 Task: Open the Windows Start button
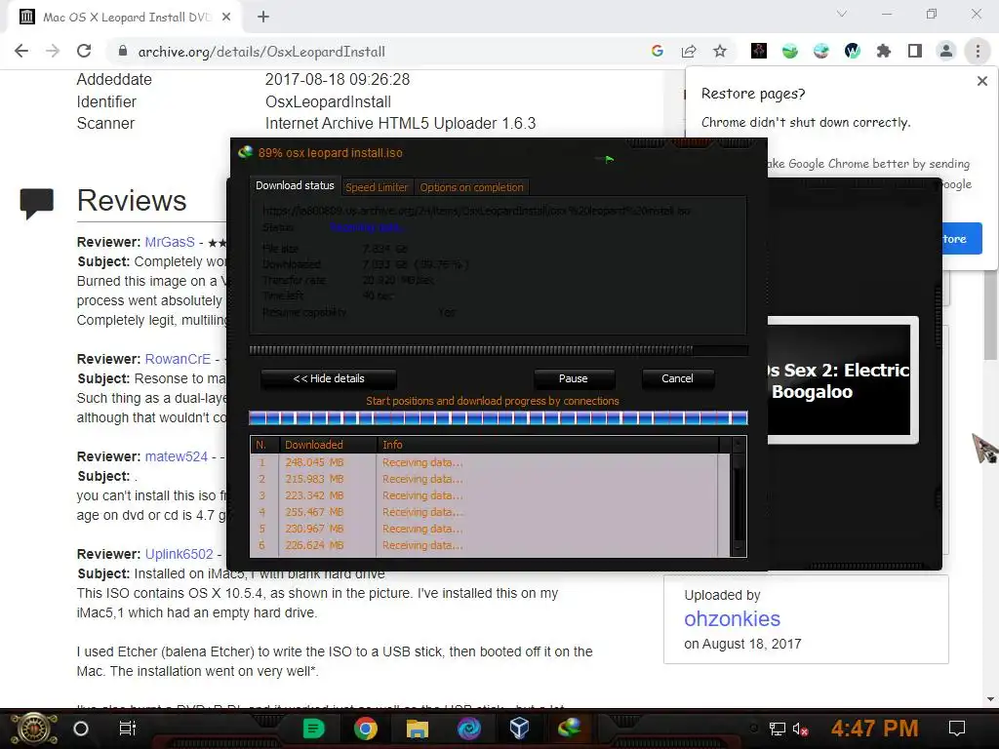pyautogui.click(x=33, y=729)
